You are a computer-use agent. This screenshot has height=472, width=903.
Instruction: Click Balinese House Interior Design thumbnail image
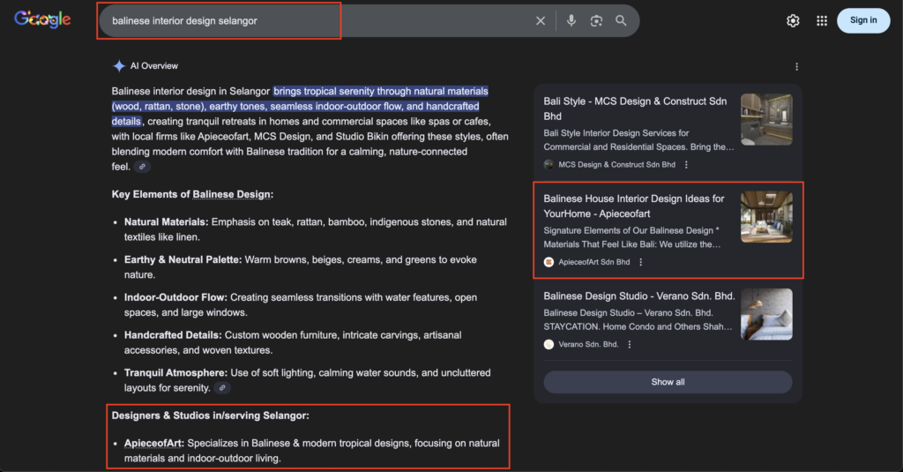pyautogui.click(x=766, y=217)
